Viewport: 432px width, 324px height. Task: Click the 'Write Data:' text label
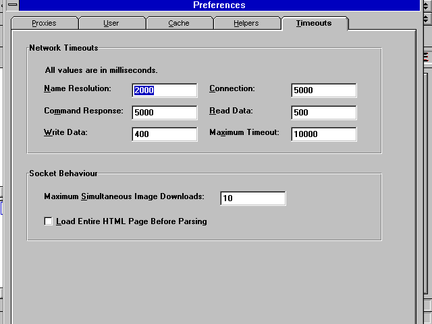[66, 132]
